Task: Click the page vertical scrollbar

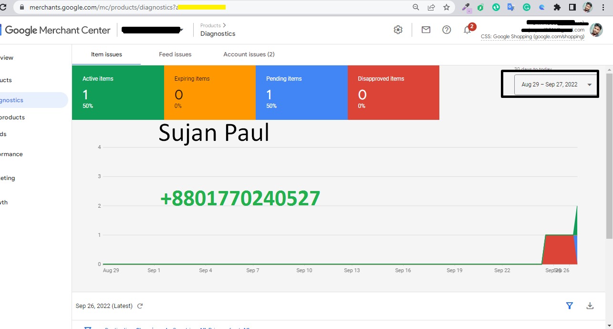Action: point(609,155)
